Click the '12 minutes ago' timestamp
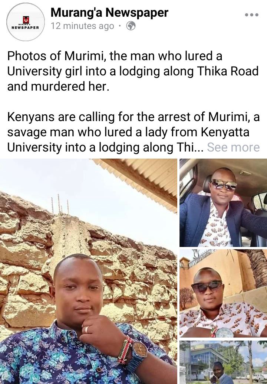Viewport: 267px width, 384px height. (x=82, y=26)
